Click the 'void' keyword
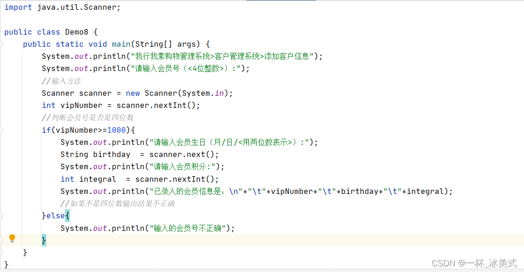 tap(98, 44)
